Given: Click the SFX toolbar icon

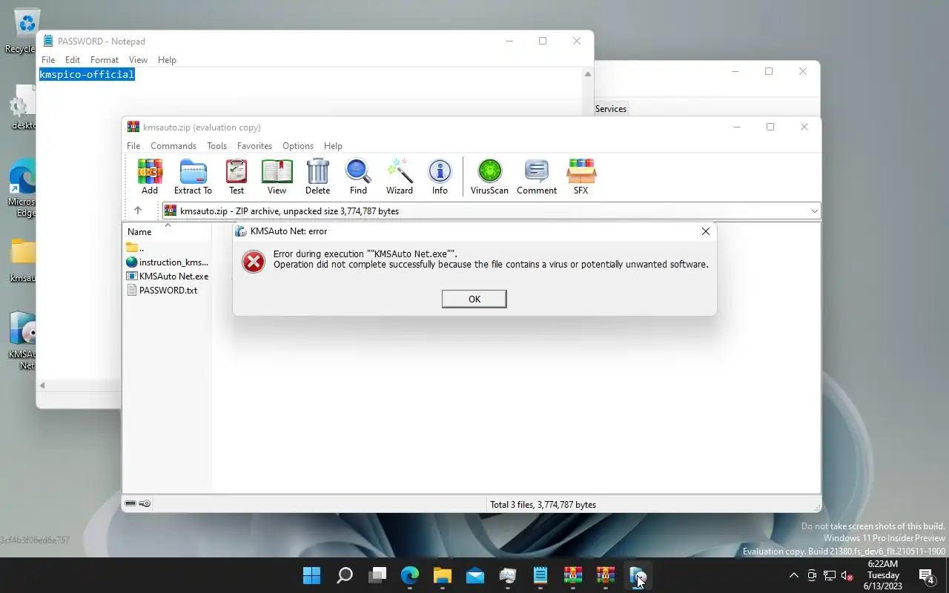Looking at the screenshot, I should tap(581, 177).
